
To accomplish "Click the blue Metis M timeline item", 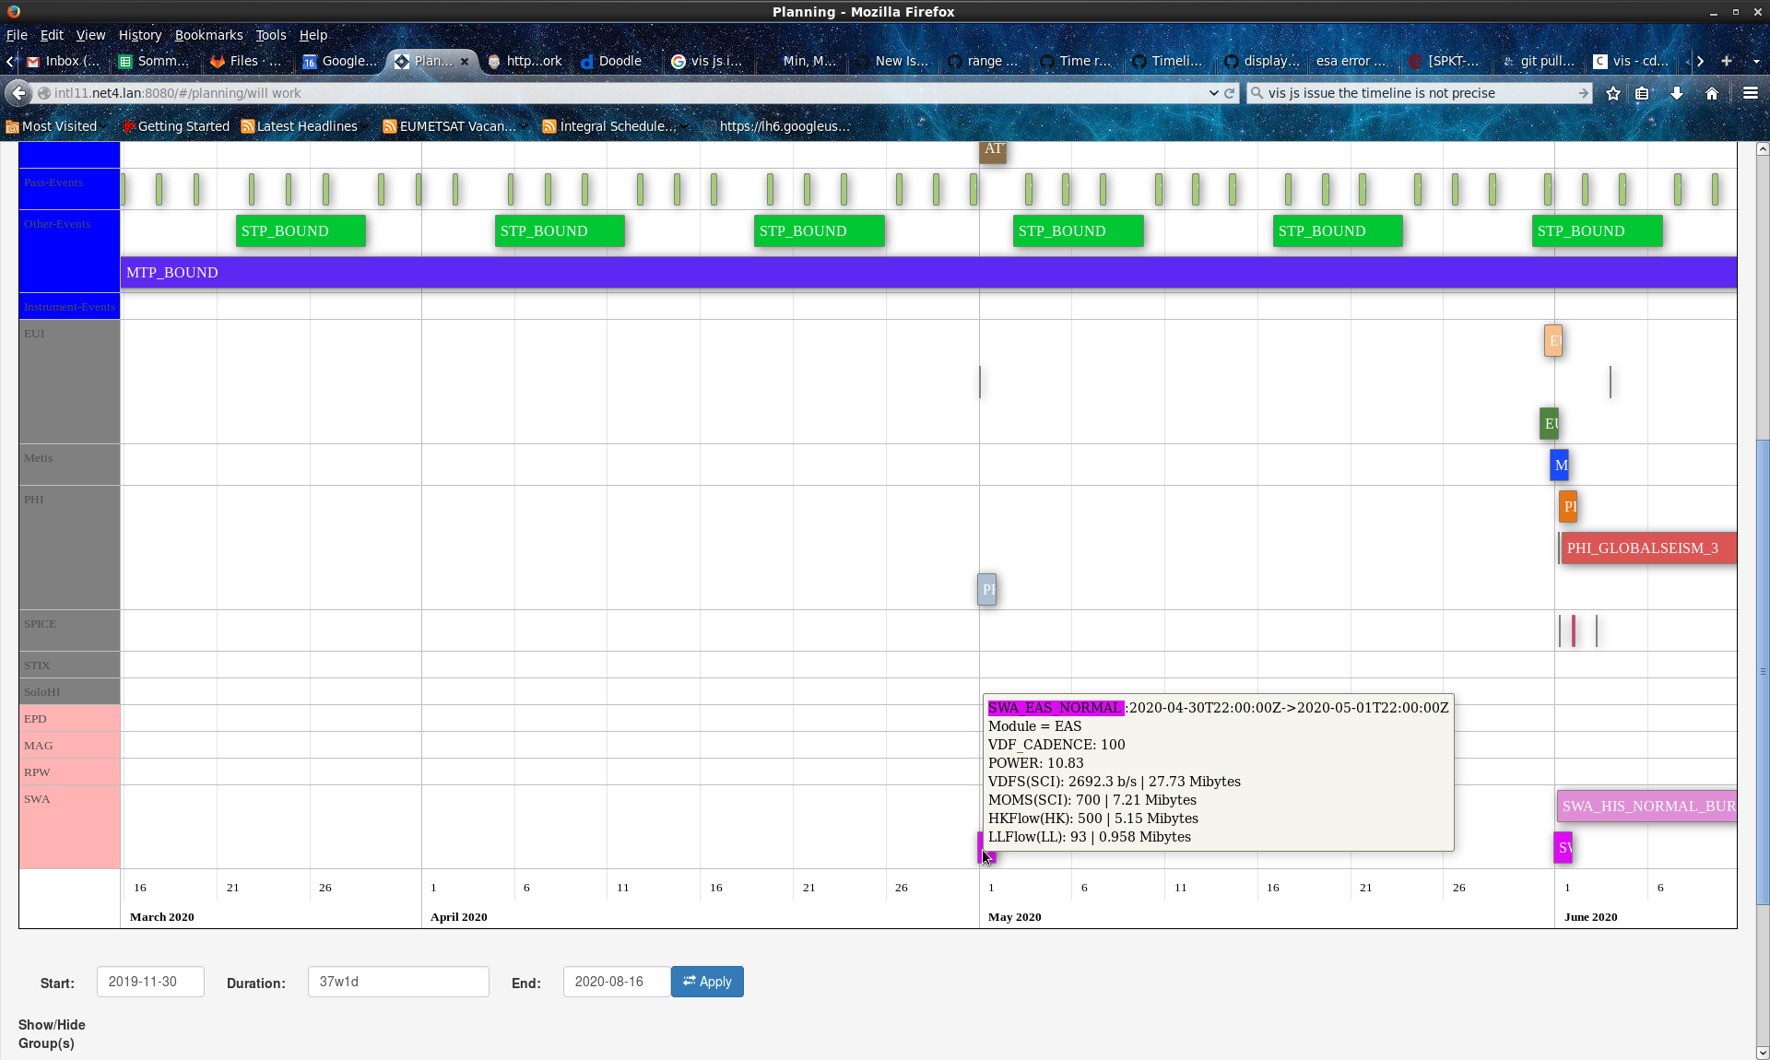I will (1560, 465).
